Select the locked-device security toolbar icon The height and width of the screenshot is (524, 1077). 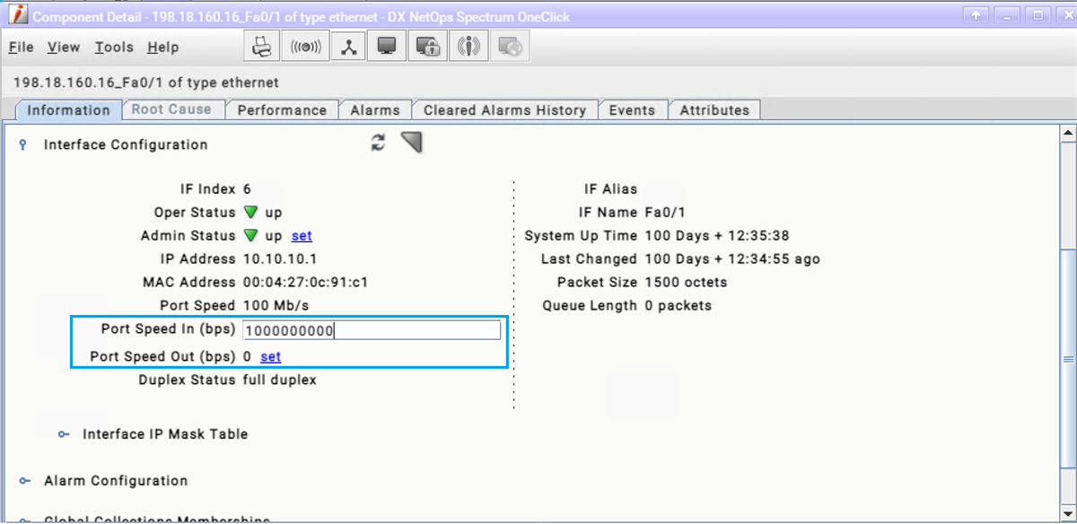pos(427,45)
